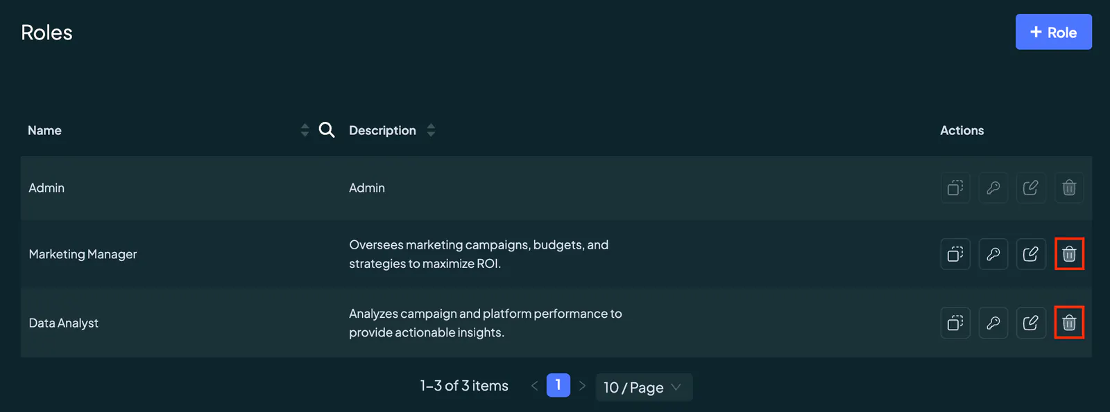Image resolution: width=1110 pixels, height=412 pixels.
Task: Go to the previous page arrow
Action: point(534,386)
